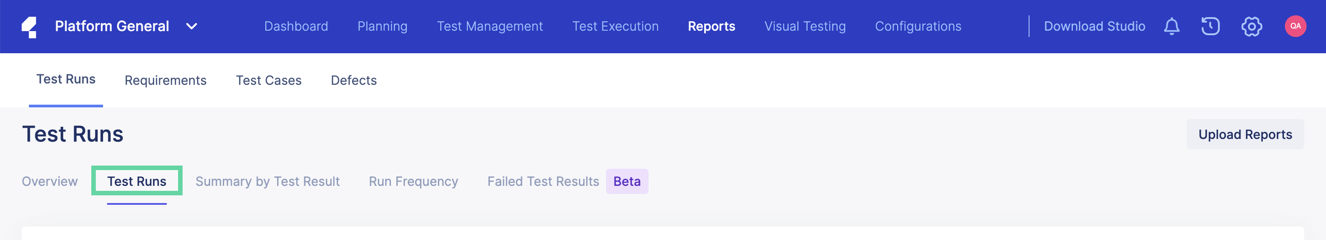1326x240 pixels.
Task: Expand the Platform General project dropdown
Action: click(x=192, y=26)
